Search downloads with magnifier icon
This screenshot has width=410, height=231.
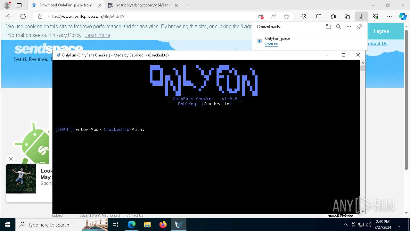pos(338,27)
